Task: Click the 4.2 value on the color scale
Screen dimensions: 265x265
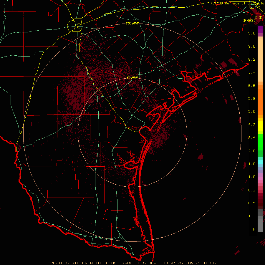Action: [x=252, y=125]
